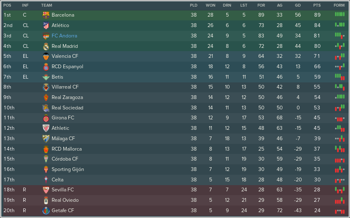The image size is (350, 218).
Task: Open the FC Andorra team link
Action: click(64, 36)
